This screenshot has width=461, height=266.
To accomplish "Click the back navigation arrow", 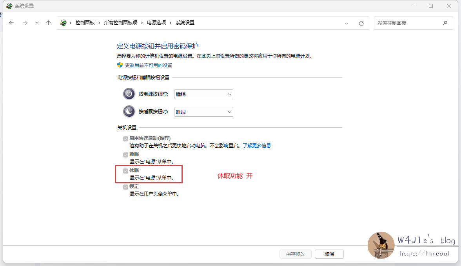I will point(11,22).
